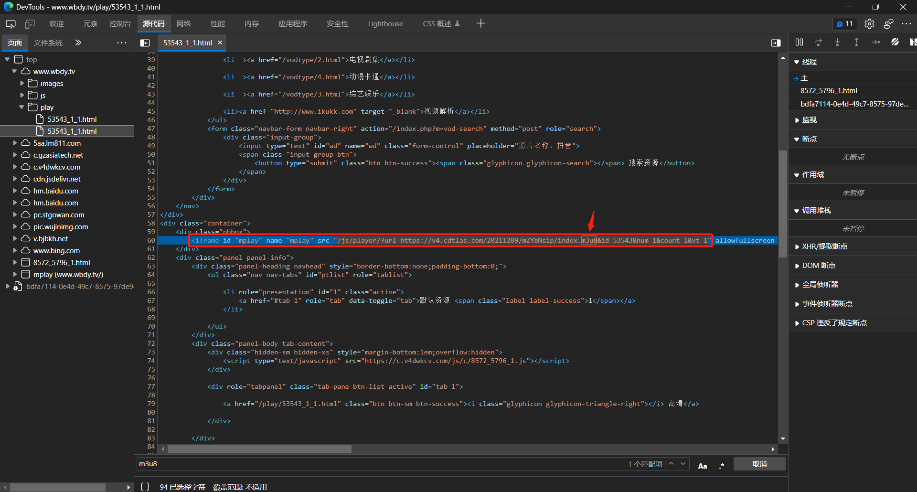Click the vertical scrollbar of code editor

[783, 204]
